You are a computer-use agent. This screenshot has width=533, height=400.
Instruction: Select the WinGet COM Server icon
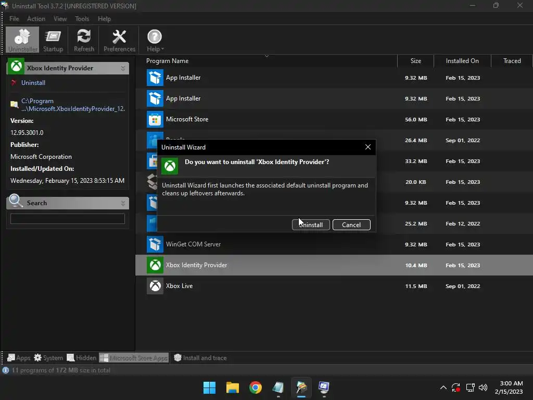155,244
